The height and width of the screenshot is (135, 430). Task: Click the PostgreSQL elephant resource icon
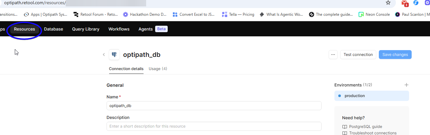click(x=114, y=55)
